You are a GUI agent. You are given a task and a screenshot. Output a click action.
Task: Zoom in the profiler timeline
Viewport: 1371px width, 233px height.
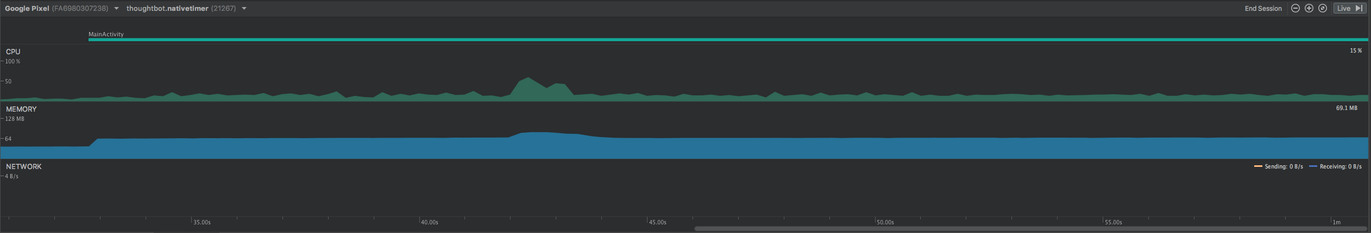coord(1309,8)
